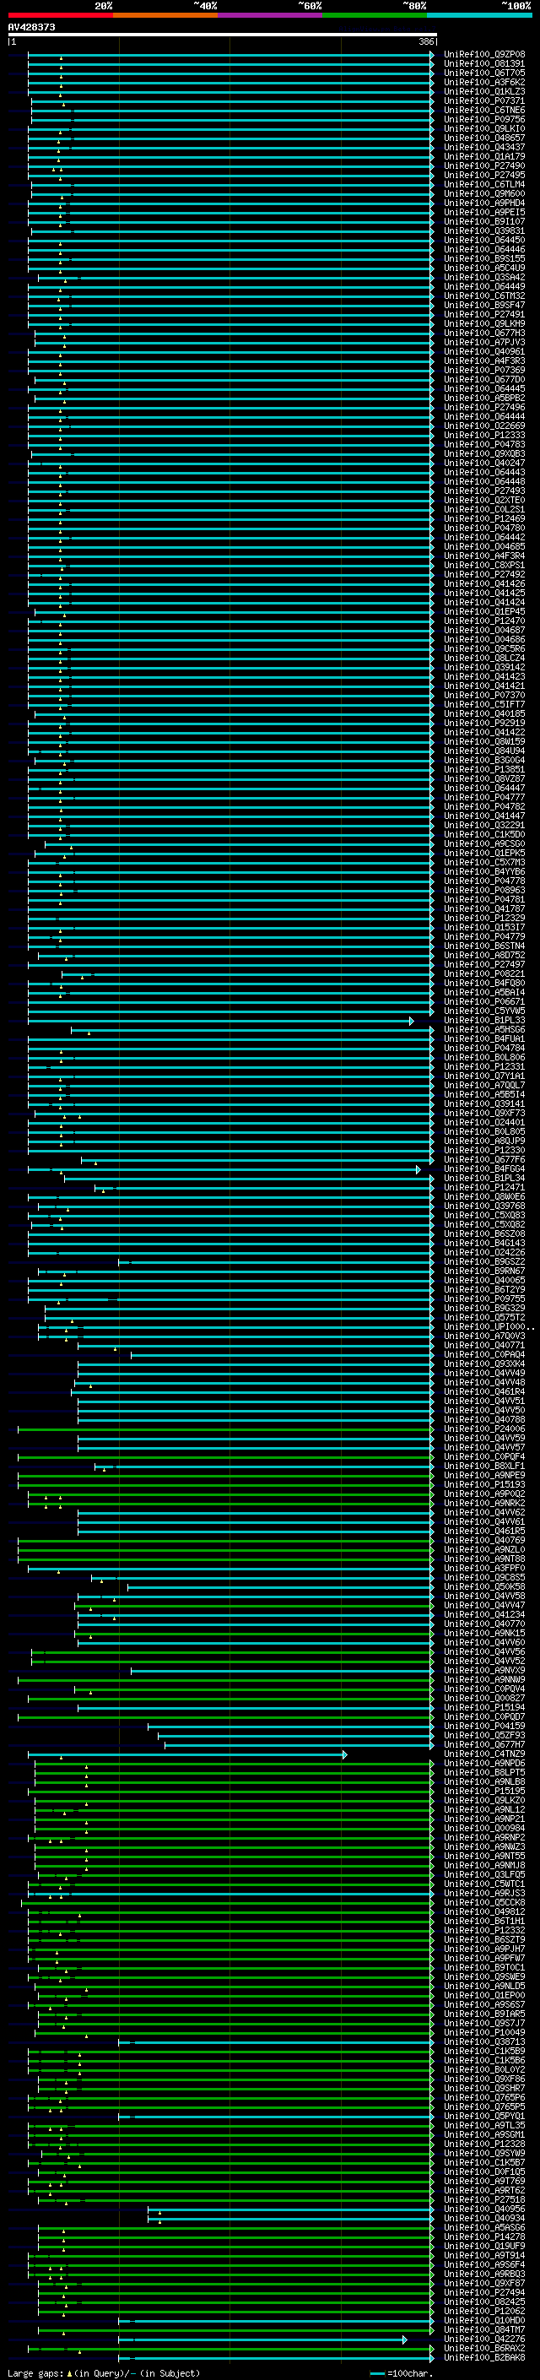Click the query end position label 386

[425, 41]
